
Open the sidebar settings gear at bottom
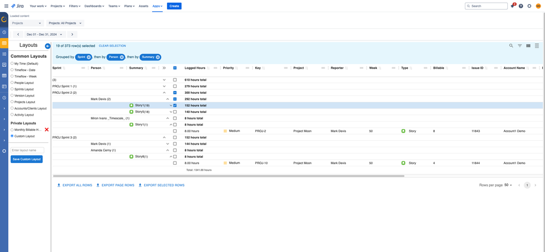(x=4, y=151)
